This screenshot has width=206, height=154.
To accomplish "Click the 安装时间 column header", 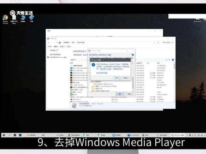I will [139, 63].
